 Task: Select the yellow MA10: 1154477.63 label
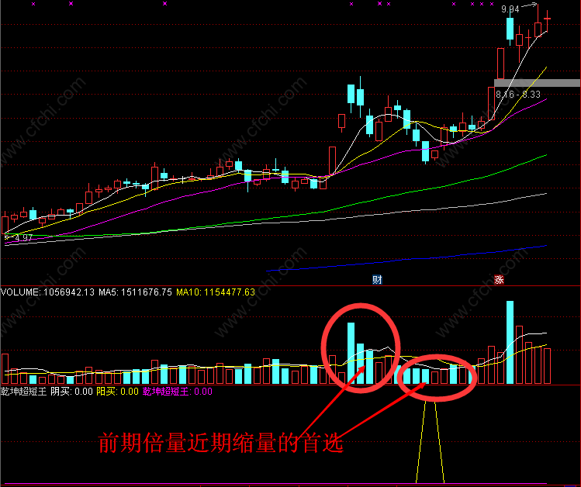coord(216,292)
